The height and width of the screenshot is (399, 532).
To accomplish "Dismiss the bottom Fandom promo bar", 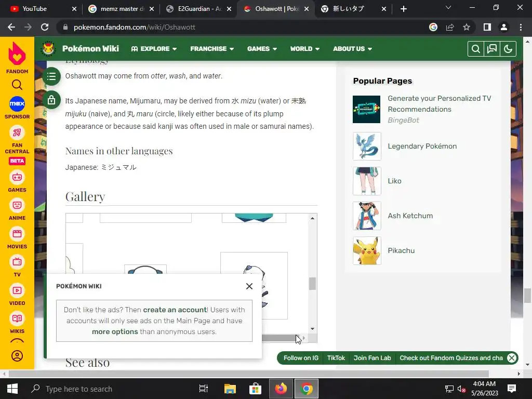I will 512,358.
